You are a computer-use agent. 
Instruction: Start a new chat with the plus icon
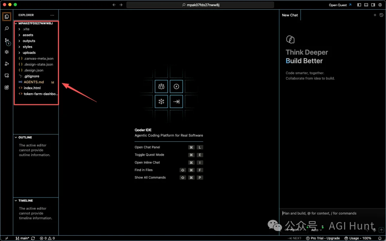(x=375, y=15)
